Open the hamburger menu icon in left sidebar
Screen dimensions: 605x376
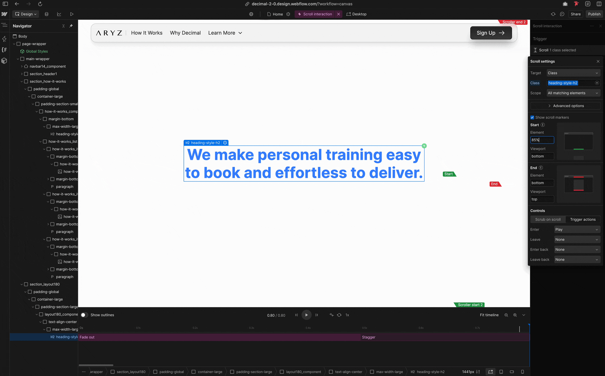(4, 25)
